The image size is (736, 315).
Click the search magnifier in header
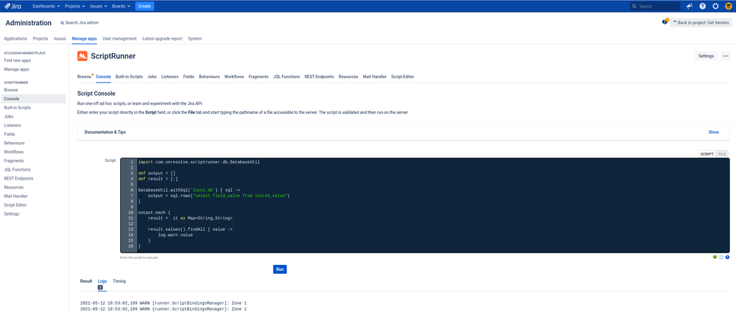click(x=634, y=7)
